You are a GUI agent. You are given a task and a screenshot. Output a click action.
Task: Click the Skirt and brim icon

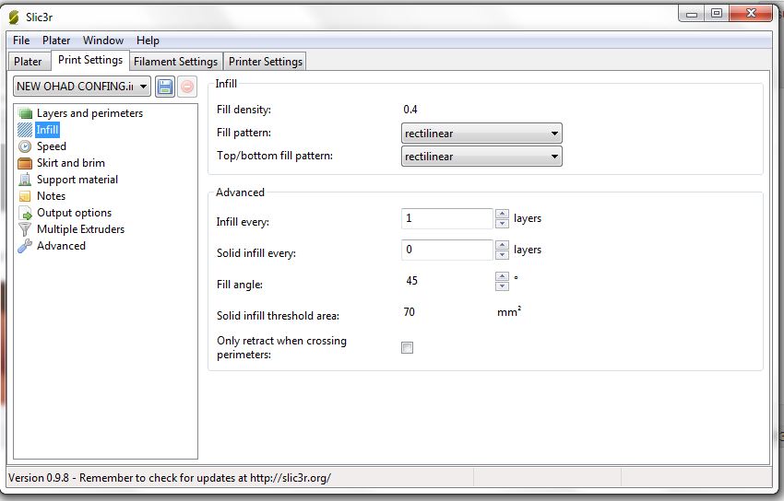[x=25, y=163]
